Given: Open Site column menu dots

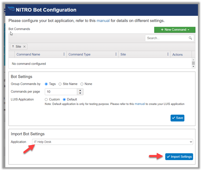Looking at the screenshot, I should tap(168, 54).
